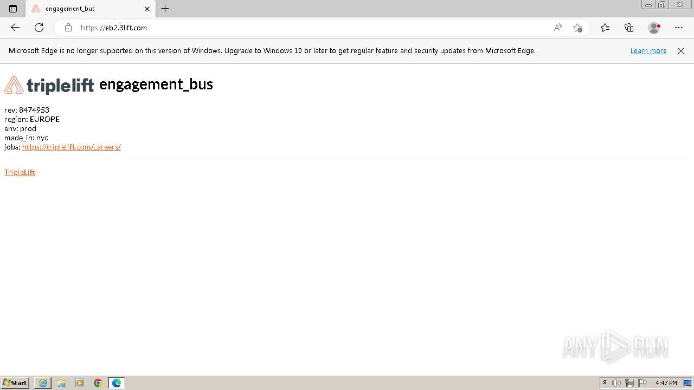Screen dimensions: 694x390
Task: Open network status tray icon
Action: (x=629, y=383)
